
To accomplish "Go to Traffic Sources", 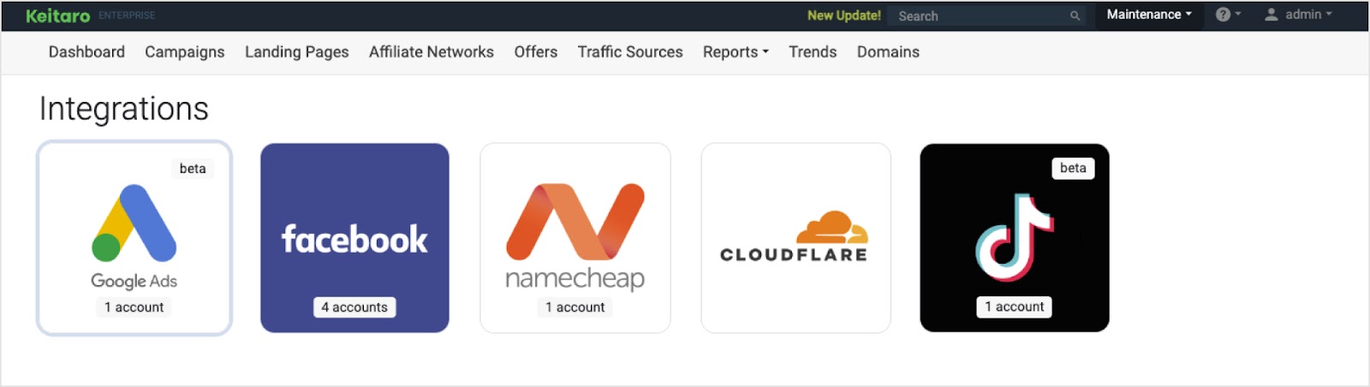I will [630, 52].
